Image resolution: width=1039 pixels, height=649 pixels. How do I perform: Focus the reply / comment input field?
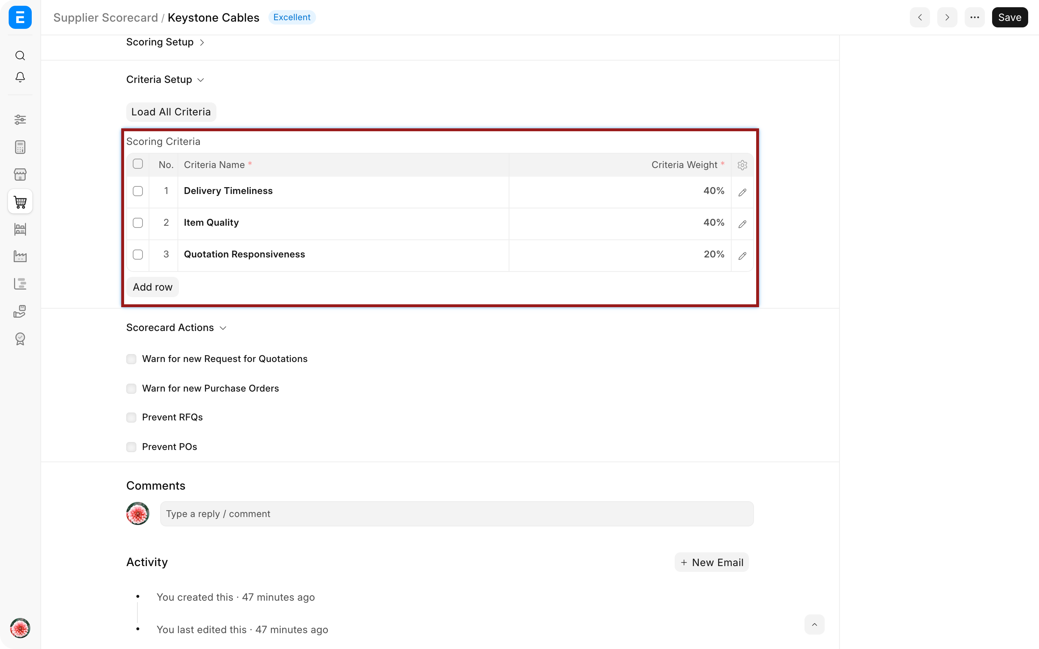[457, 514]
